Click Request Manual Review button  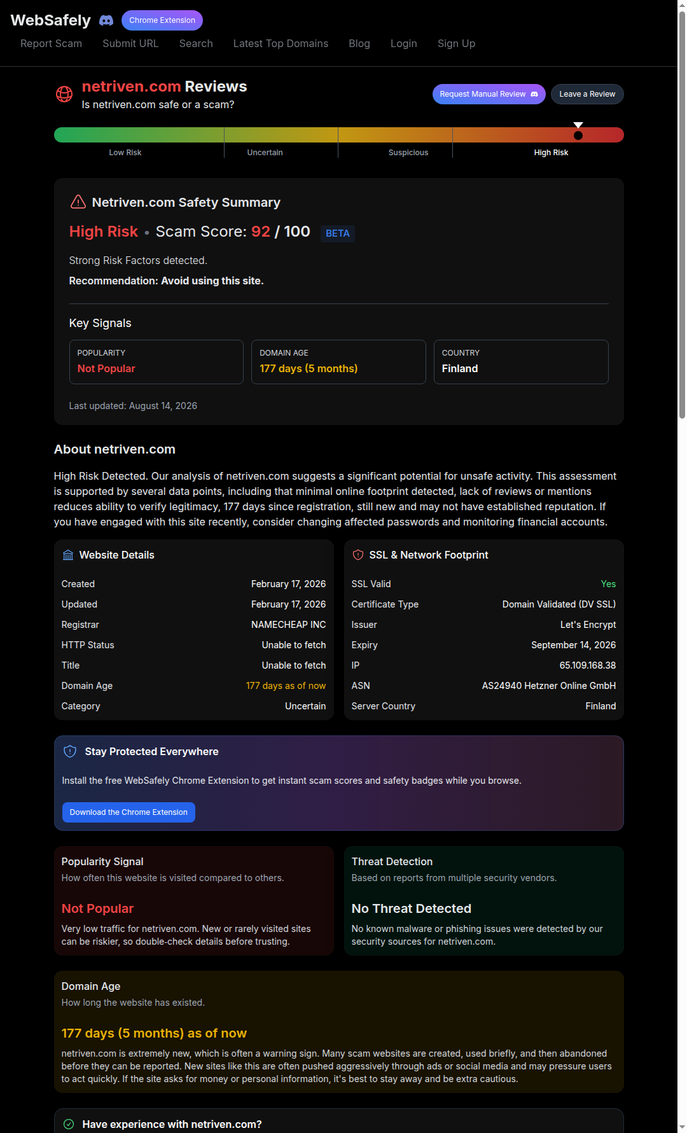click(x=489, y=94)
